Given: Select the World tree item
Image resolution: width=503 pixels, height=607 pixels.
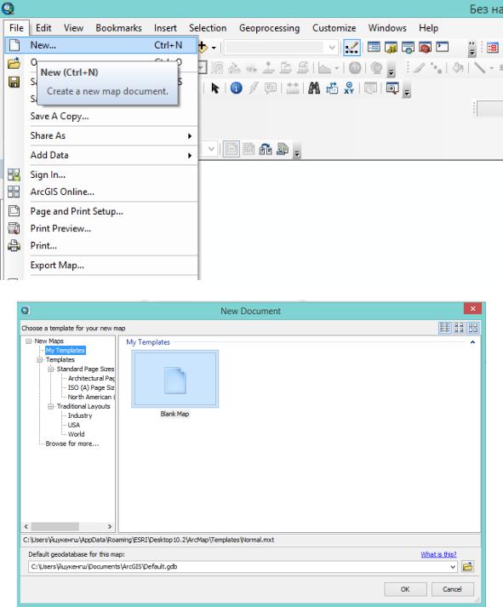Looking at the screenshot, I should pyautogui.click(x=76, y=434).
